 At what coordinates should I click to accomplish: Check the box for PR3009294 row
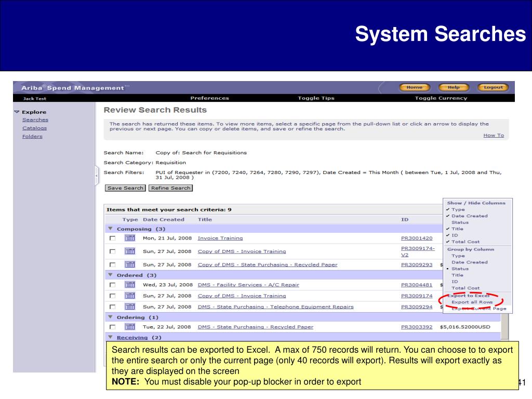[112, 307]
